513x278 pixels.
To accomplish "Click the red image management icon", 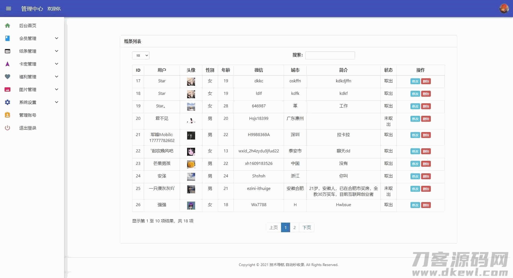I will [7, 89].
